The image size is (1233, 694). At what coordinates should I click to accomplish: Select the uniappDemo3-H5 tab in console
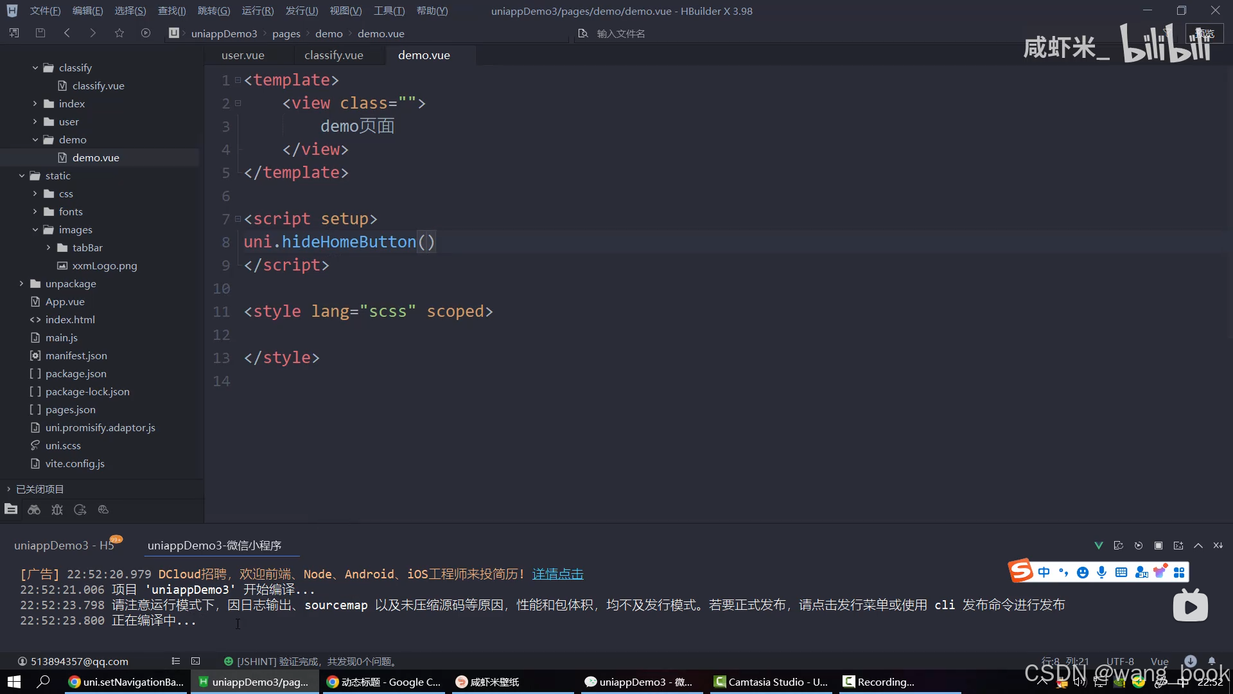(66, 545)
